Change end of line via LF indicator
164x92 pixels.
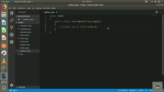(x=146, y=90)
